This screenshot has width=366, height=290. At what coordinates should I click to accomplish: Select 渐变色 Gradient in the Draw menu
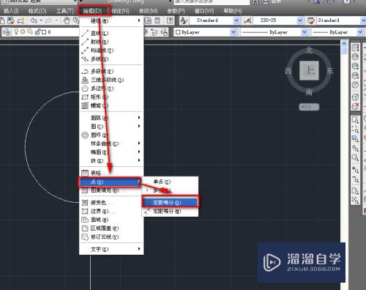(111, 203)
